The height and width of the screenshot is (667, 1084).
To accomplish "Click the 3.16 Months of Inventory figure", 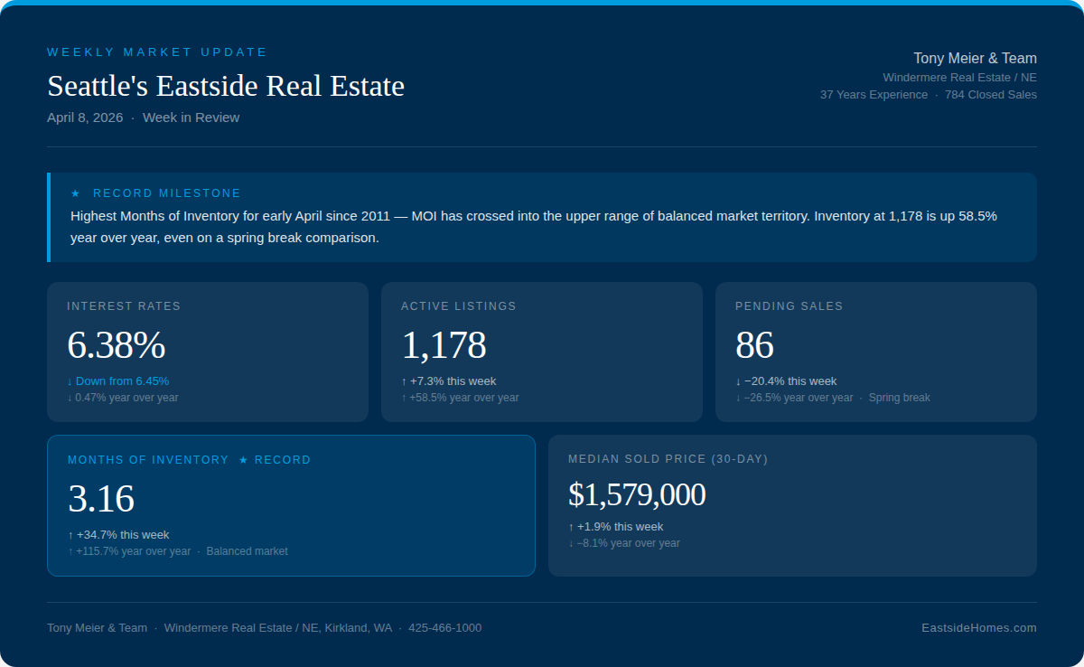I will point(101,499).
